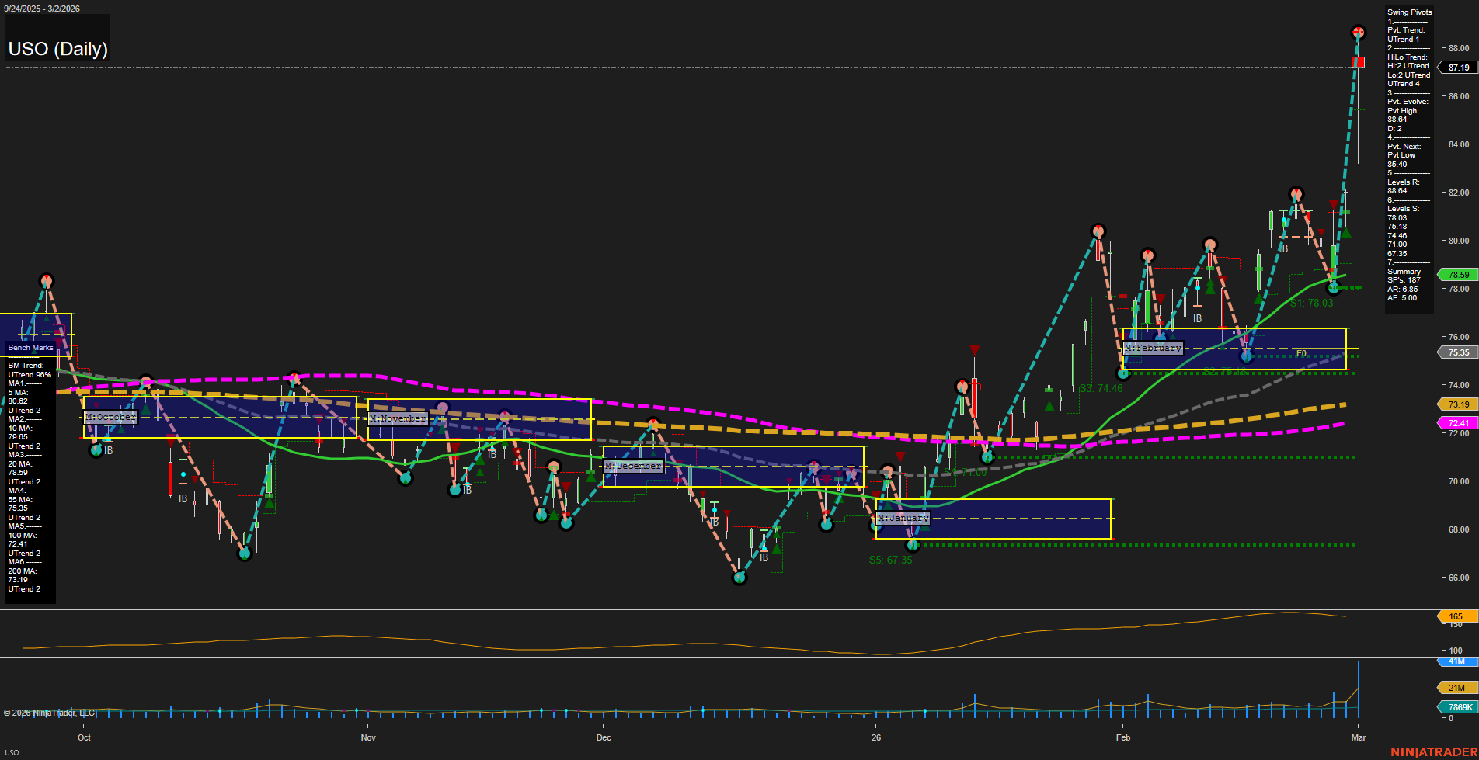Click the USO (Daily) chart title
The width and height of the screenshot is (1479, 760).
tap(58, 49)
